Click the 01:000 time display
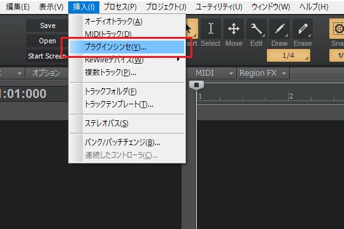The width and height of the screenshot is (344, 229). tap(23, 94)
